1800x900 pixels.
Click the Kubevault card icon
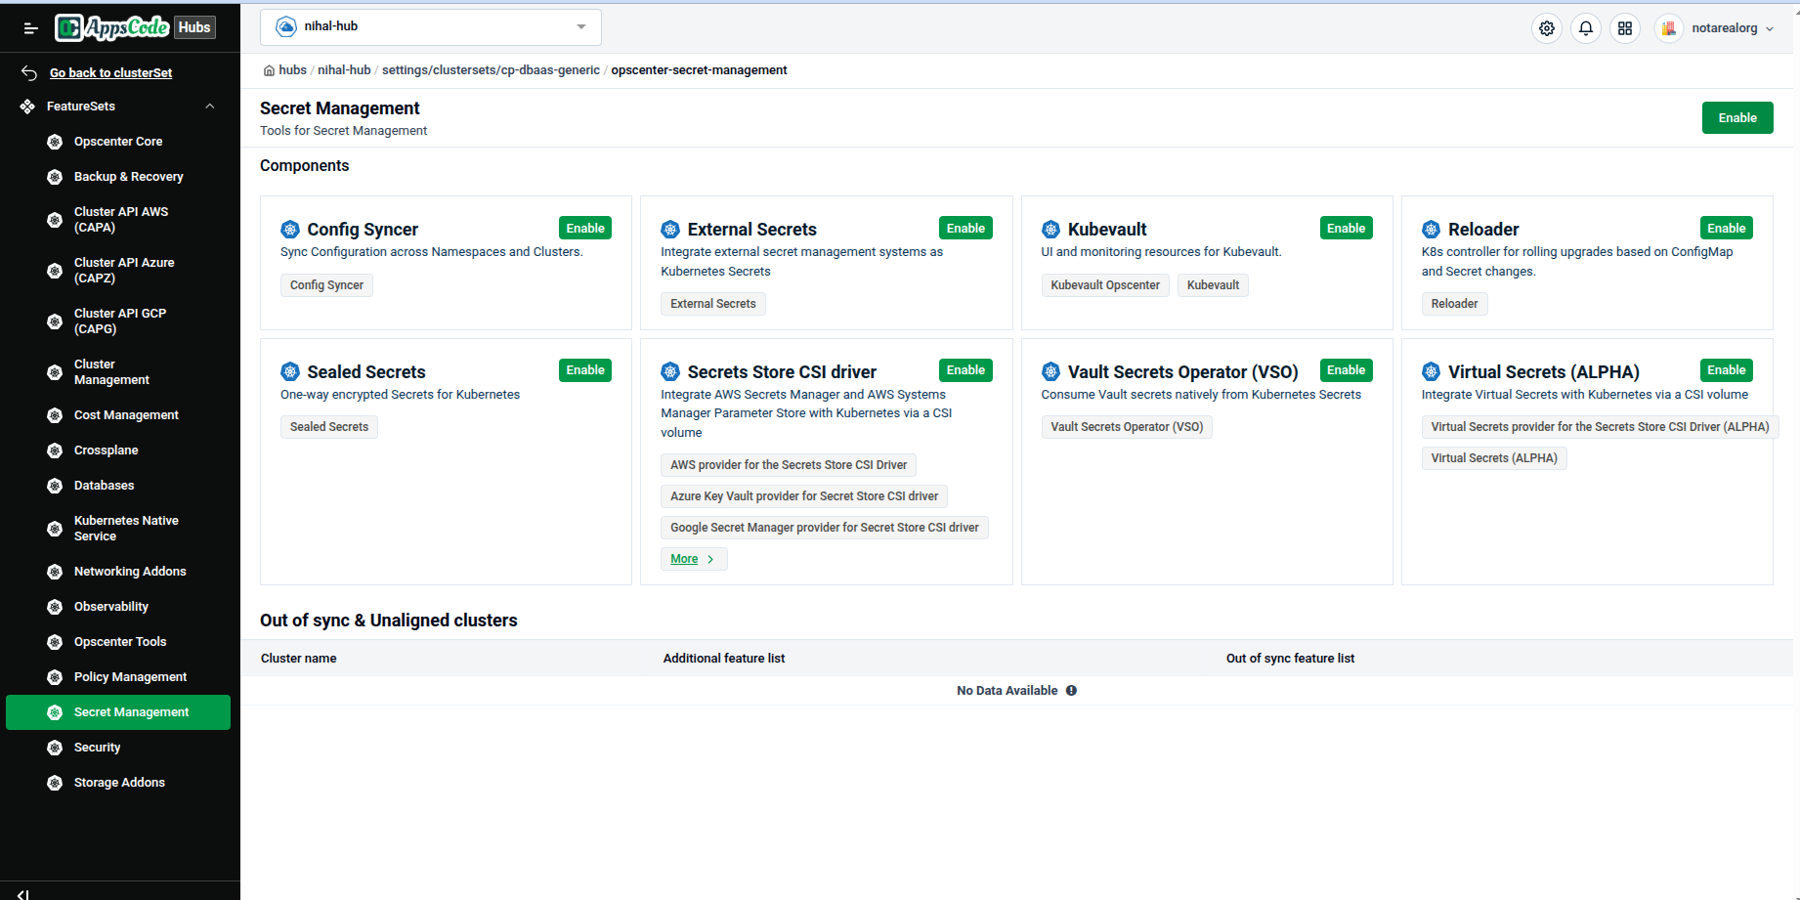[1050, 230]
